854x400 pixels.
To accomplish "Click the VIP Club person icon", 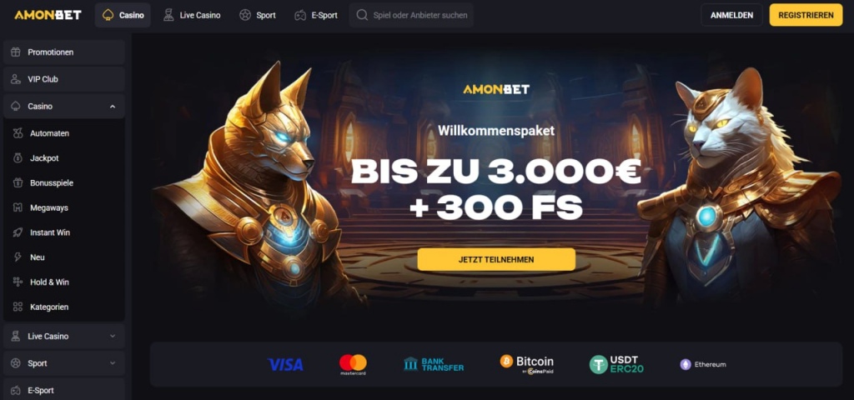I will click(x=16, y=79).
